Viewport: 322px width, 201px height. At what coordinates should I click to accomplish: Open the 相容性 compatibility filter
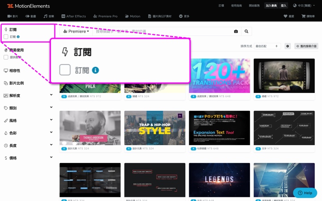[12, 71]
